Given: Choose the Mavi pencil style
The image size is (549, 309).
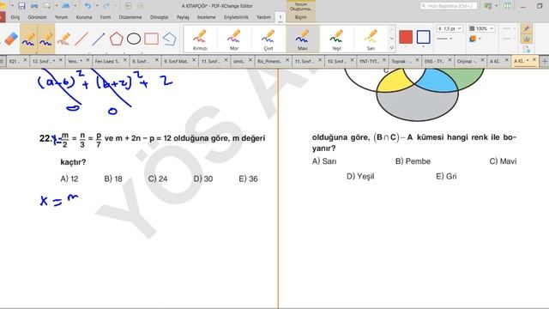Looking at the screenshot, I should [x=303, y=39].
